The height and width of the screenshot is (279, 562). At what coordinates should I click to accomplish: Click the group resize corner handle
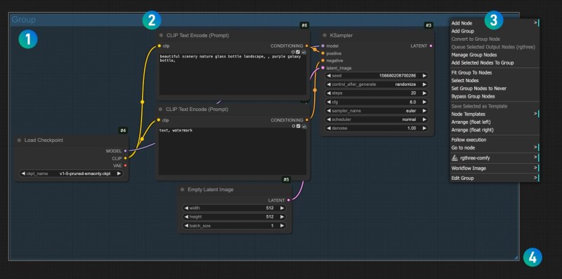[x=516, y=257]
